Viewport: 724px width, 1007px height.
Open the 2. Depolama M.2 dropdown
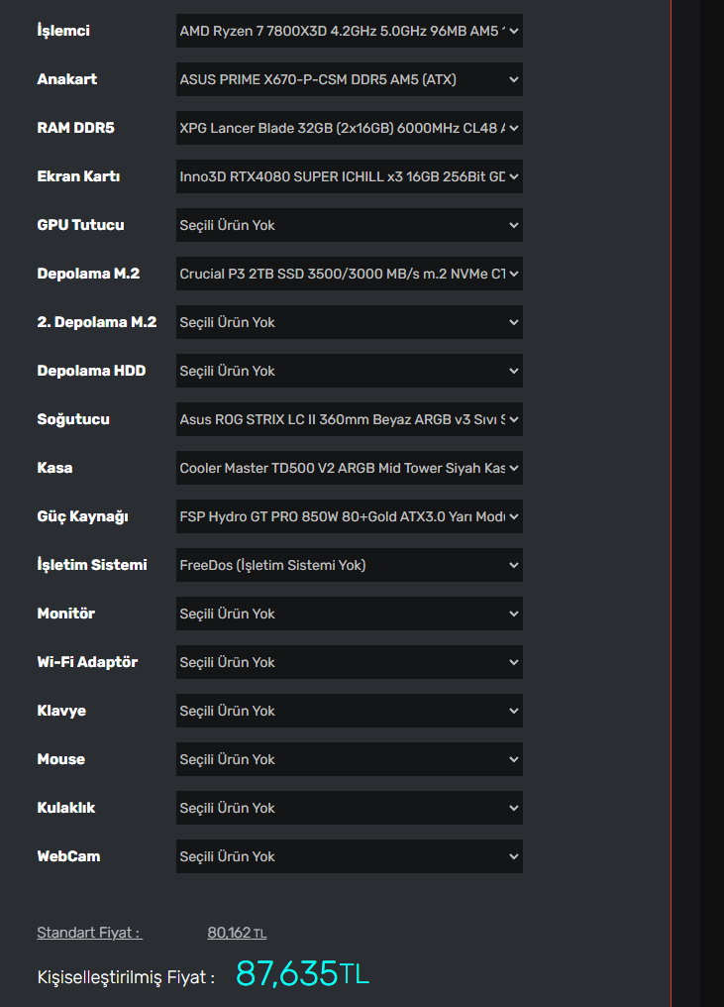click(x=349, y=322)
